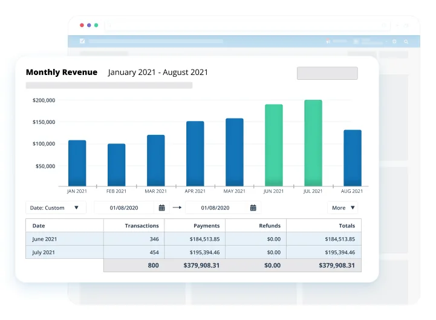Viewport: 436px width, 320px height.
Task: Click the search magnifier in the background window
Action: click(x=406, y=42)
